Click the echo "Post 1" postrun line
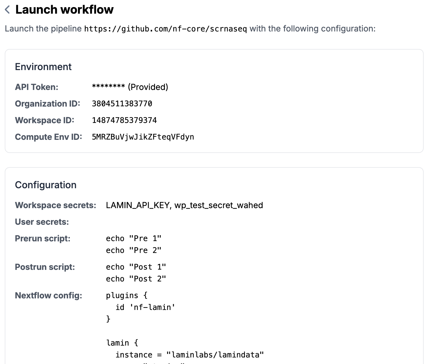 pyautogui.click(x=136, y=267)
